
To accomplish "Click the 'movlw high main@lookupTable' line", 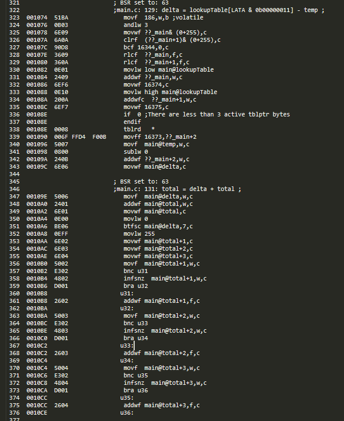I will (x=170, y=92).
